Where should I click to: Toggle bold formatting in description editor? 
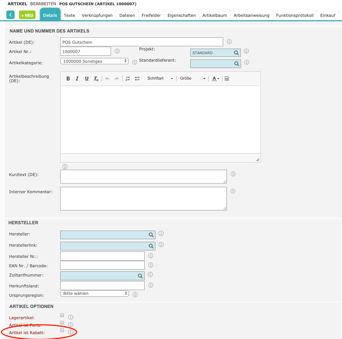pos(68,78)
